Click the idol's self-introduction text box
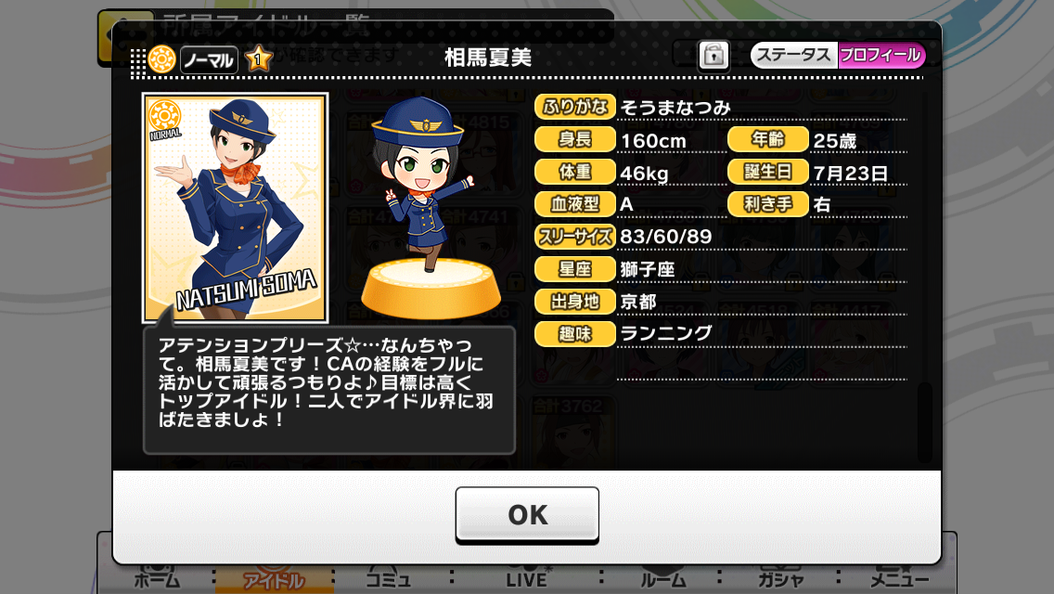The width and height of the screenshot is (1054, 594). (329, 390)
